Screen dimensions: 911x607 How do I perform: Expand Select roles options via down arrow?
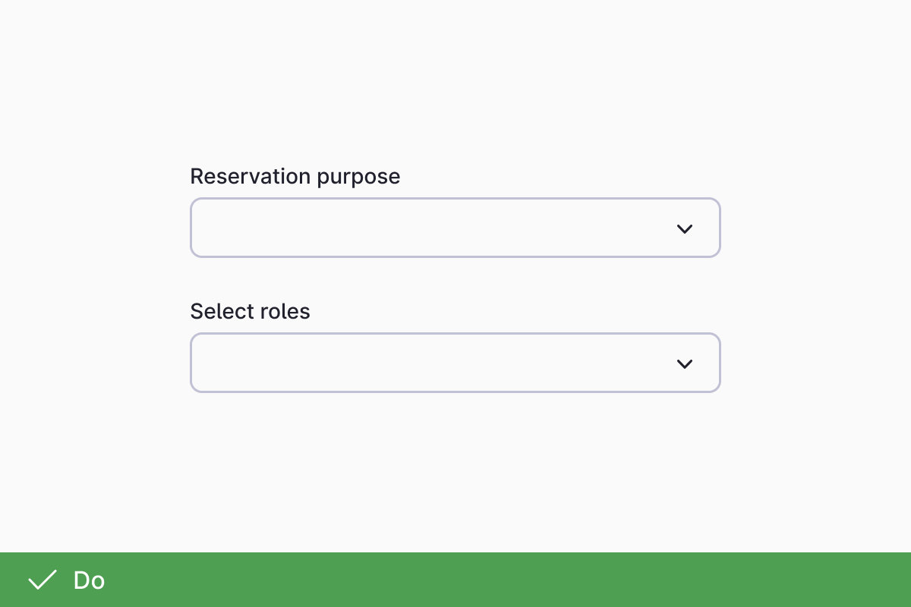click(684, 364)
